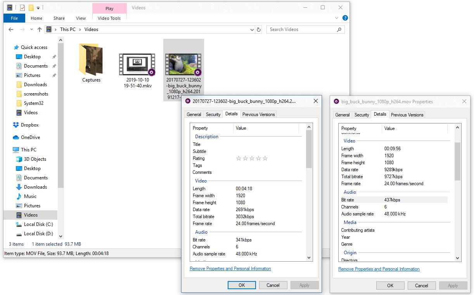This screenshot has height=295, width=474.
Task: Open Local Disk (D:) in the sidebar
Action: pyautogui.click(x=38, y=234)
